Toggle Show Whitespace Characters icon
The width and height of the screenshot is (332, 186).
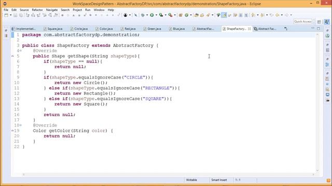coord(246,15)
